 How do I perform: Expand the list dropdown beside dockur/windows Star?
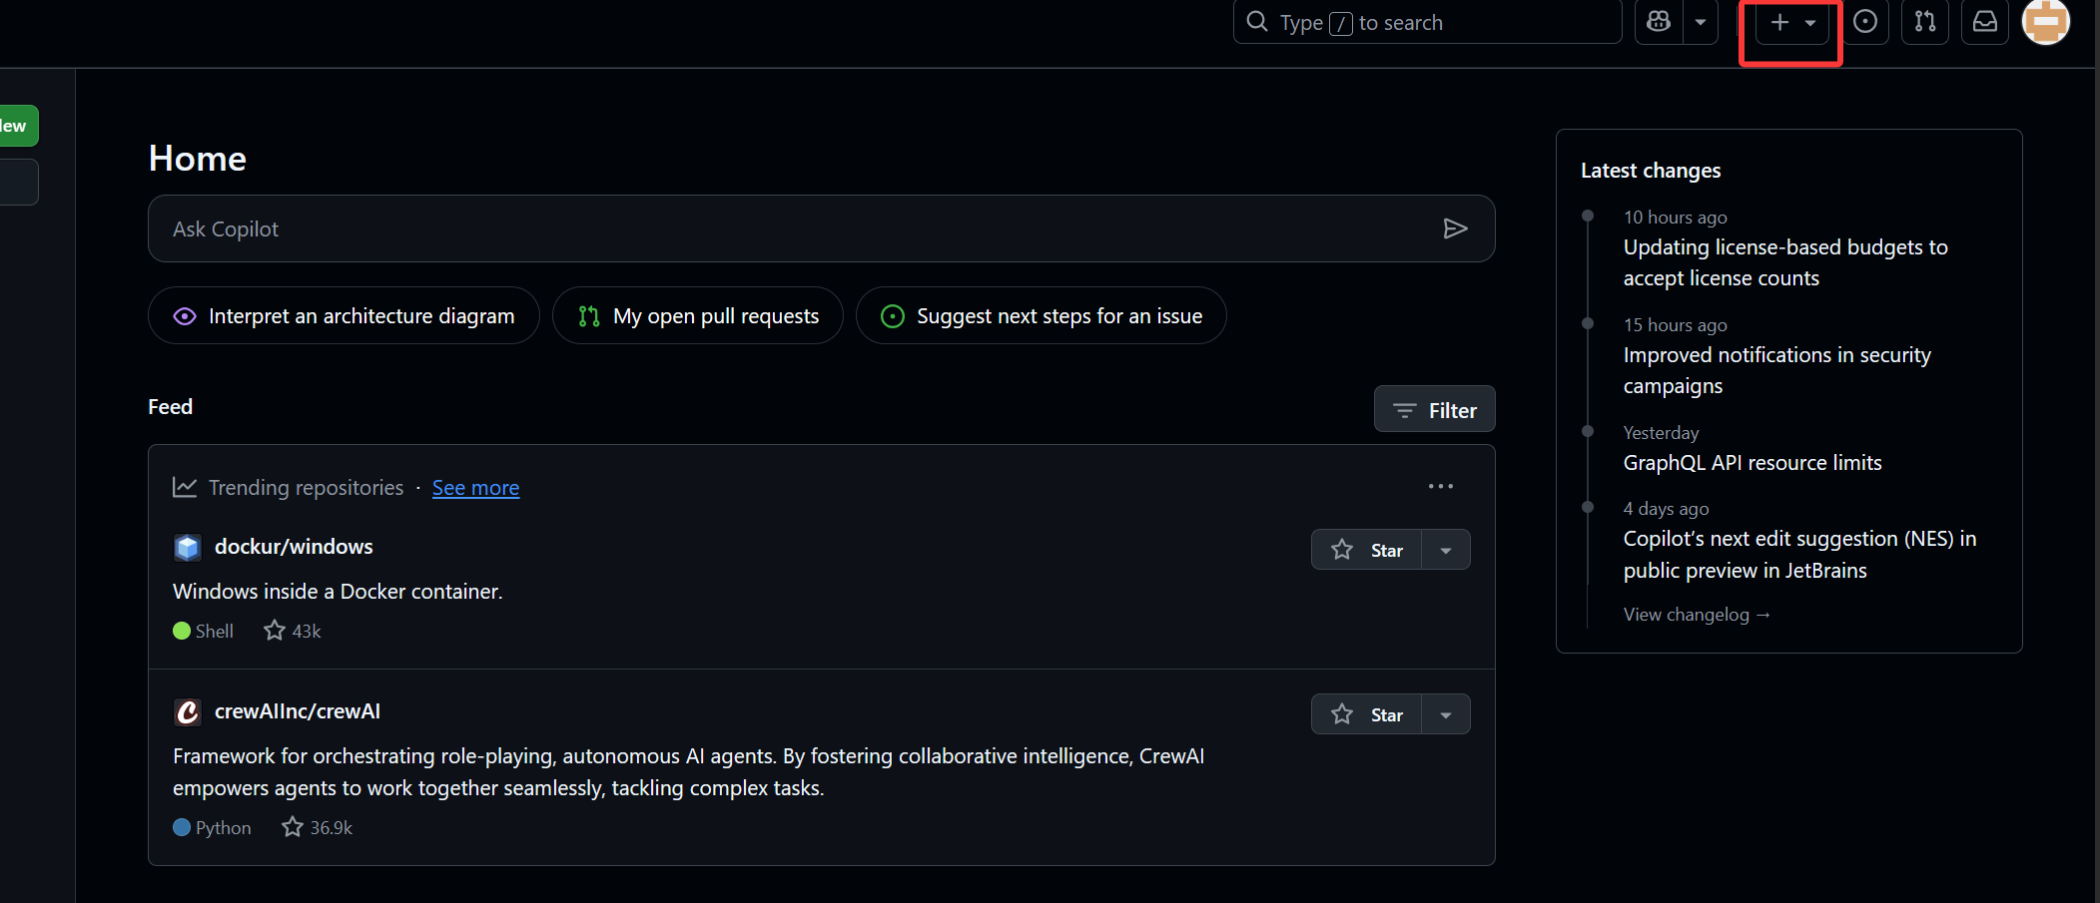point(1445,550)
